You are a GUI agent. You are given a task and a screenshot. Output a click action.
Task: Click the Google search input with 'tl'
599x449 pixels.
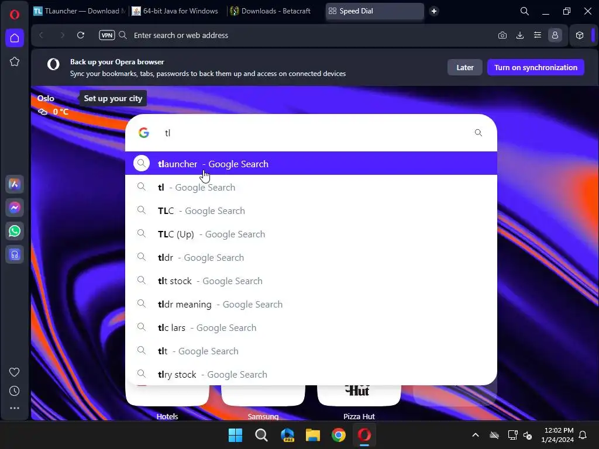[311, 133]
